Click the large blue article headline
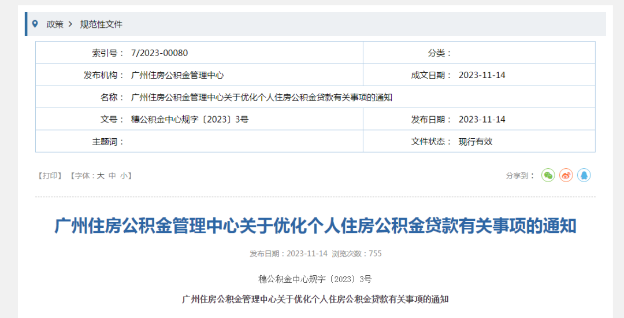 (315, 226)
